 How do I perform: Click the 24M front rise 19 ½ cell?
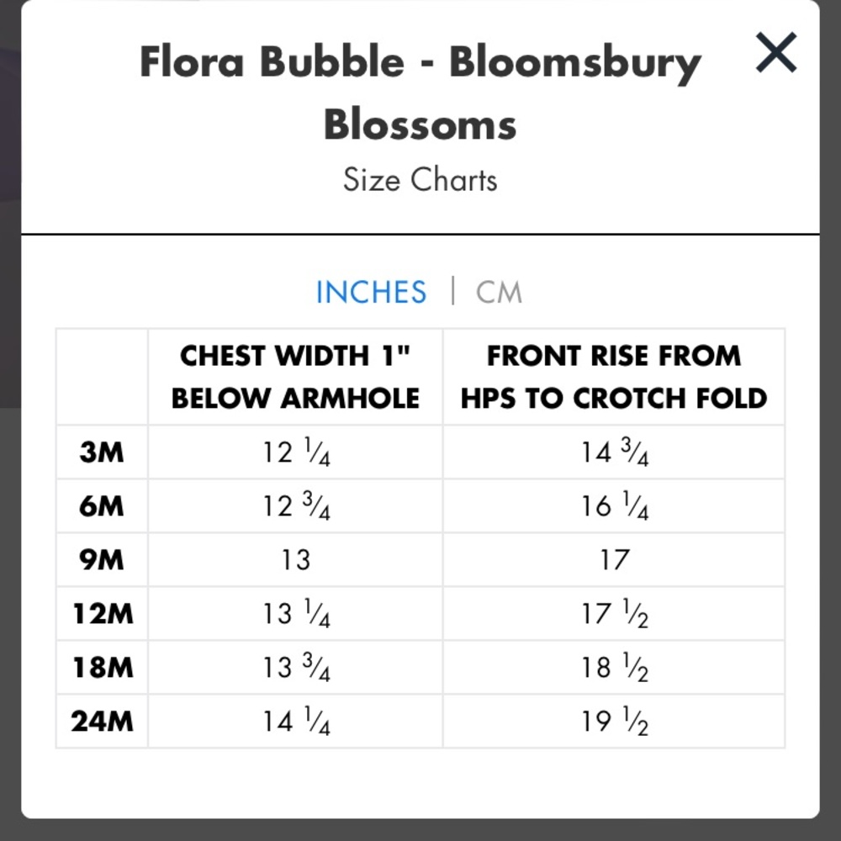[x=614, y=722]
